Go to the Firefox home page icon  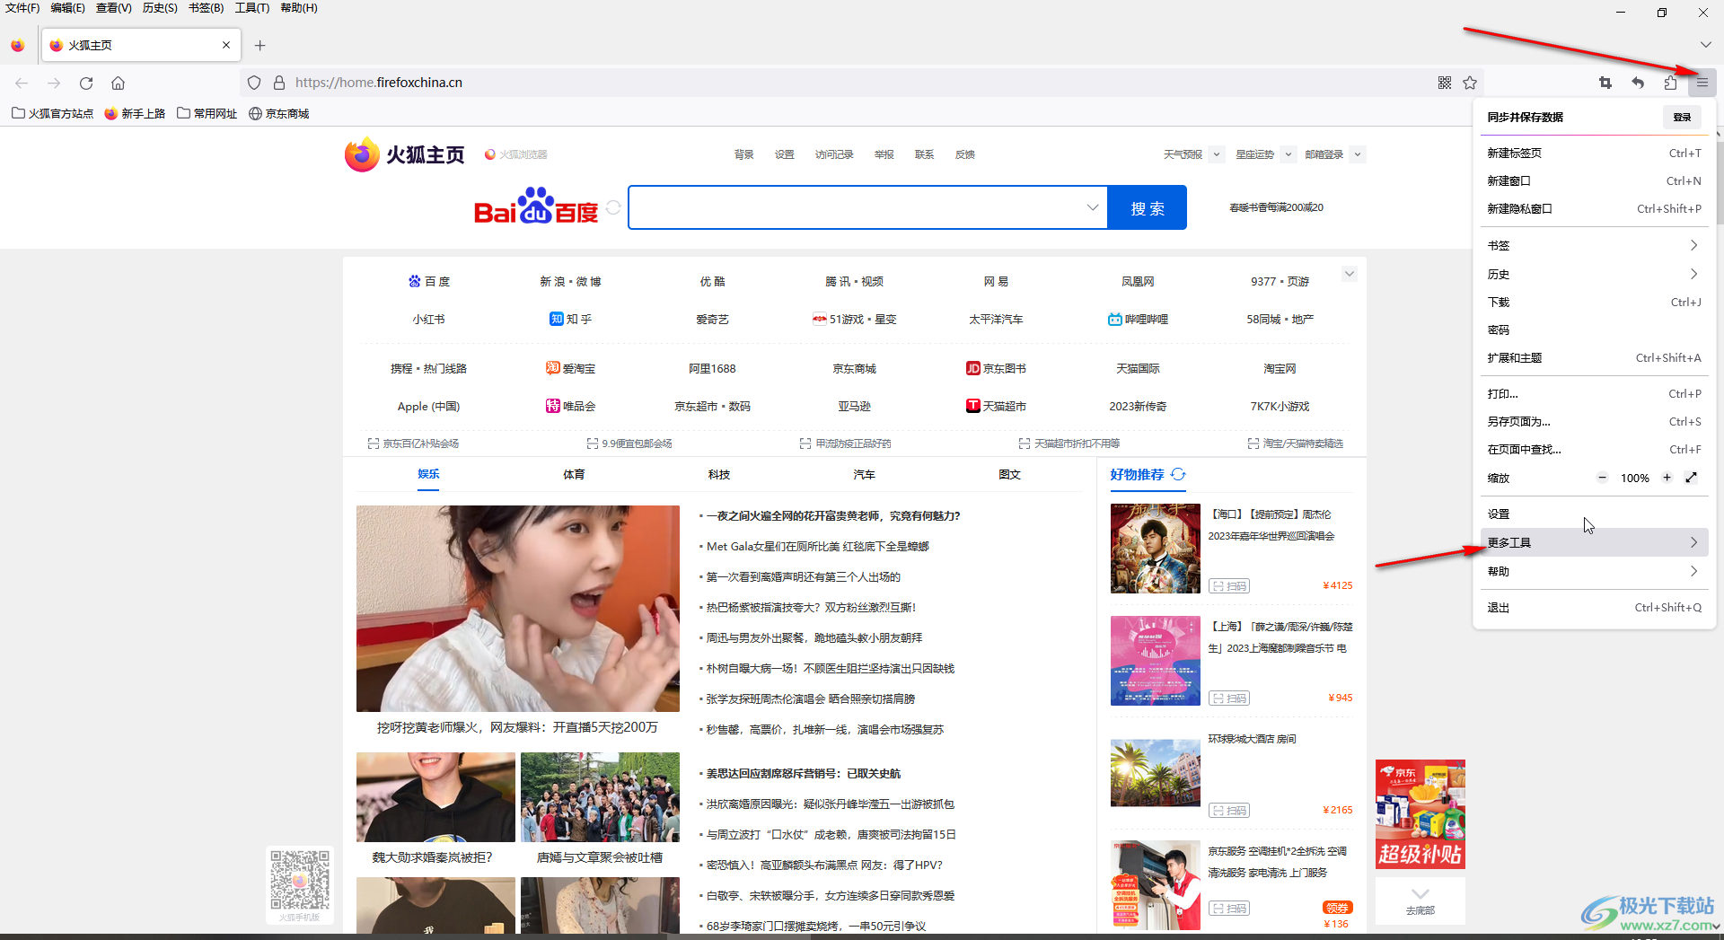pyautogui.click(x=118, y=83)
